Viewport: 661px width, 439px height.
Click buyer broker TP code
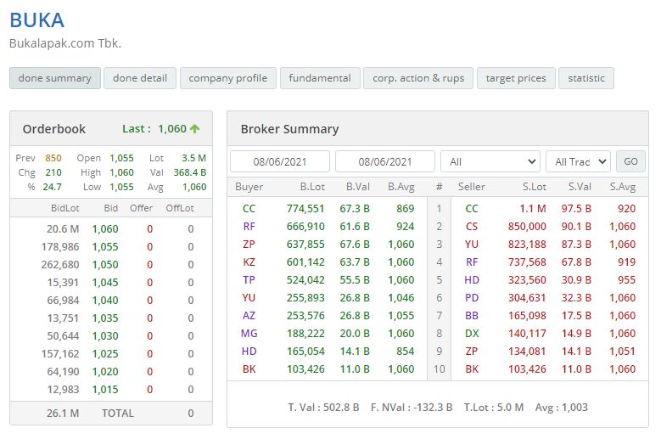pos(249,280)
